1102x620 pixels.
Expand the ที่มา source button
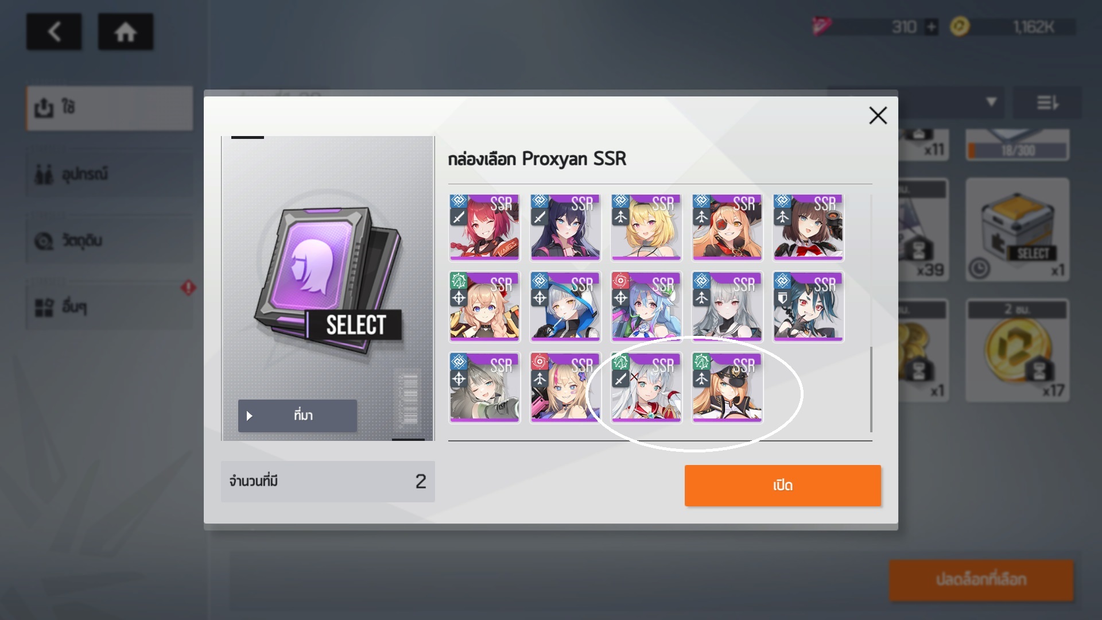[x=297, y=416]
